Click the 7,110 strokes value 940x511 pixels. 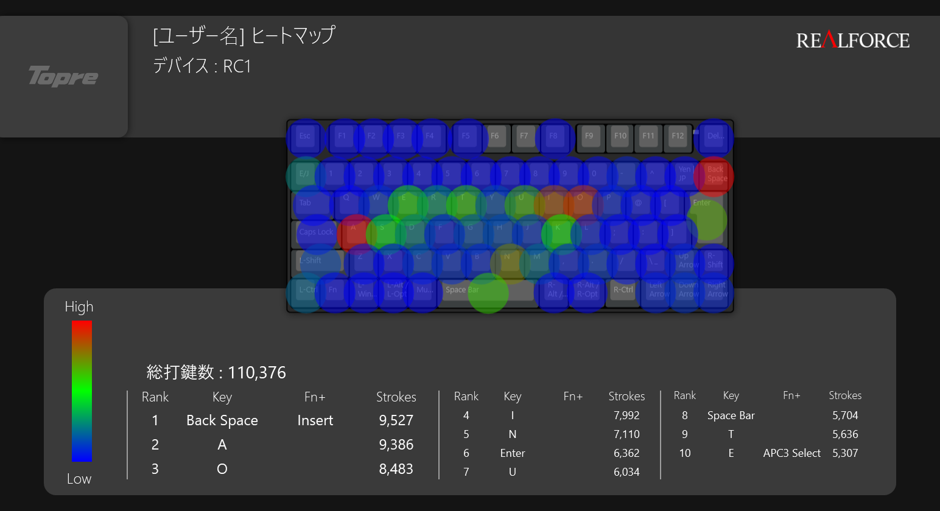tap(626, 434)
